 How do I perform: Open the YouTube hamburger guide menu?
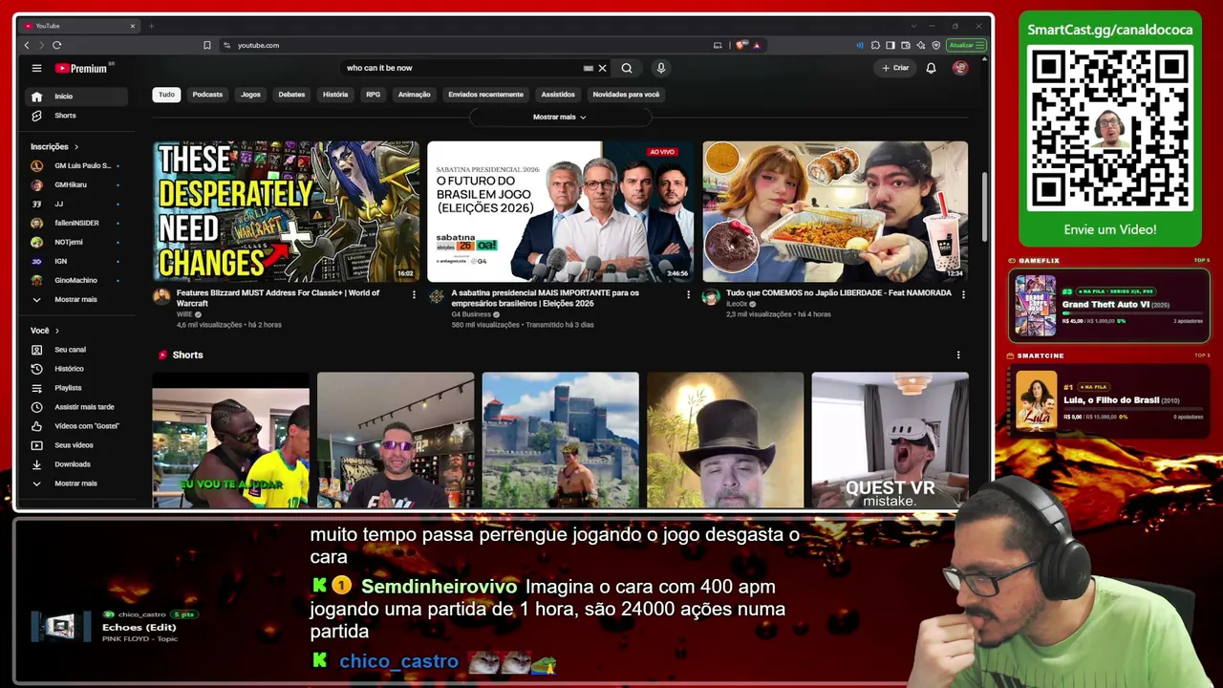[x=36, y=68]
